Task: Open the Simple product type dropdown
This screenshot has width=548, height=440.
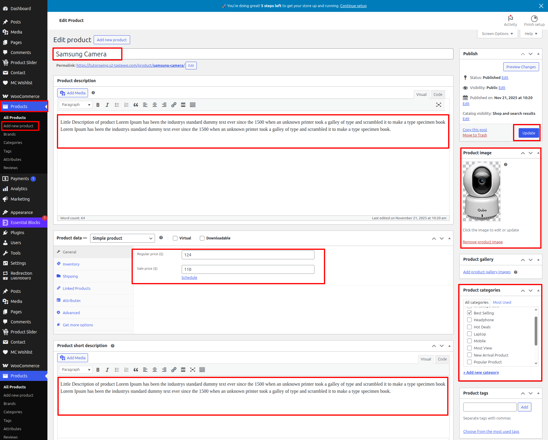Action: click(122, 238)
